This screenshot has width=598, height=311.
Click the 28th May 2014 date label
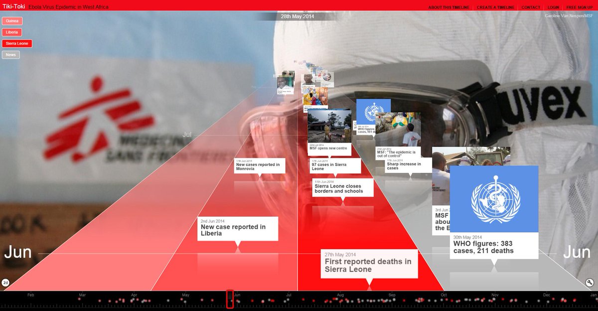[298, 16]
